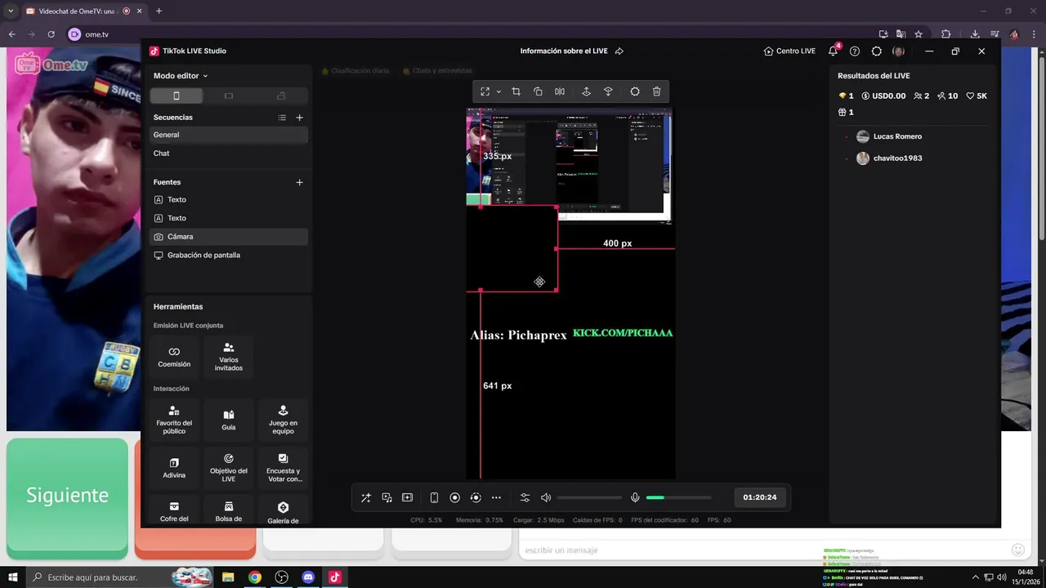Click viewer Lucas Romero
1046x588 pixels.
897,136
